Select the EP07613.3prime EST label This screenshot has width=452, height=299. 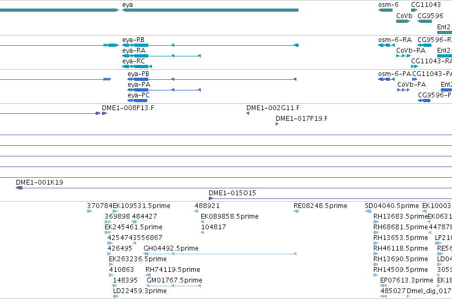tap(407, 280)
